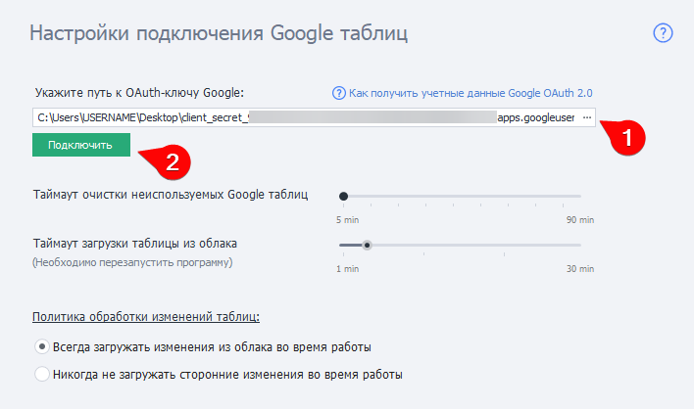Screen dimensions: 694x409
Task: Click inside the OAuth key path field
Action: (x=294, y=117)
